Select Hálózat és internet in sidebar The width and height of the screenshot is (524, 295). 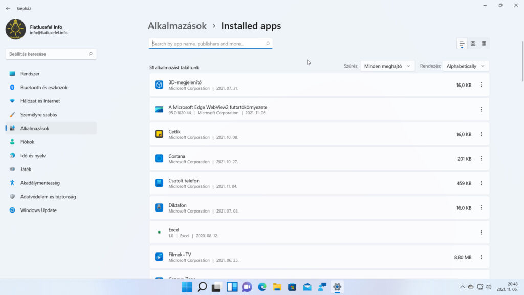pyautogui.click(x=51, y=101)
